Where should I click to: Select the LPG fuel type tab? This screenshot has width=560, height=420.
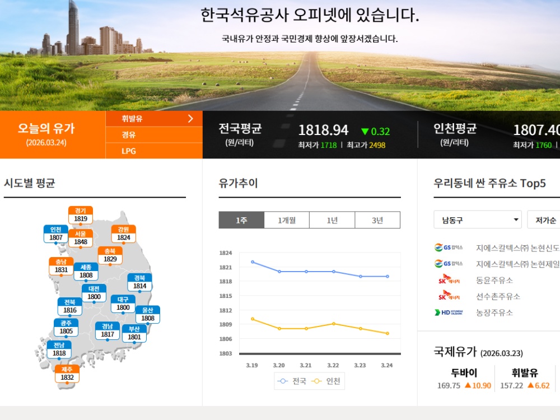point(154,151)
